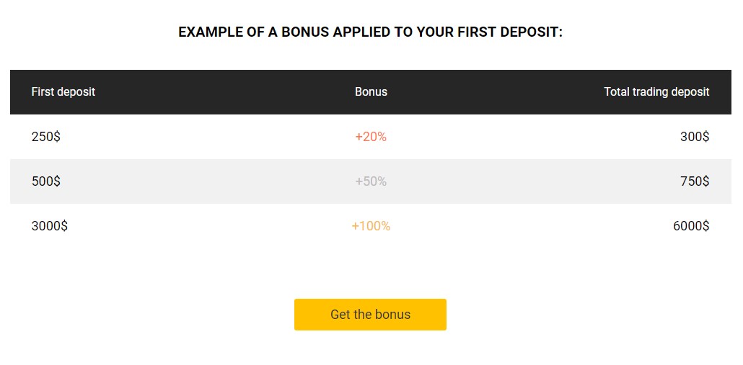Click the 250$ first deposit cell

[46, 137]
